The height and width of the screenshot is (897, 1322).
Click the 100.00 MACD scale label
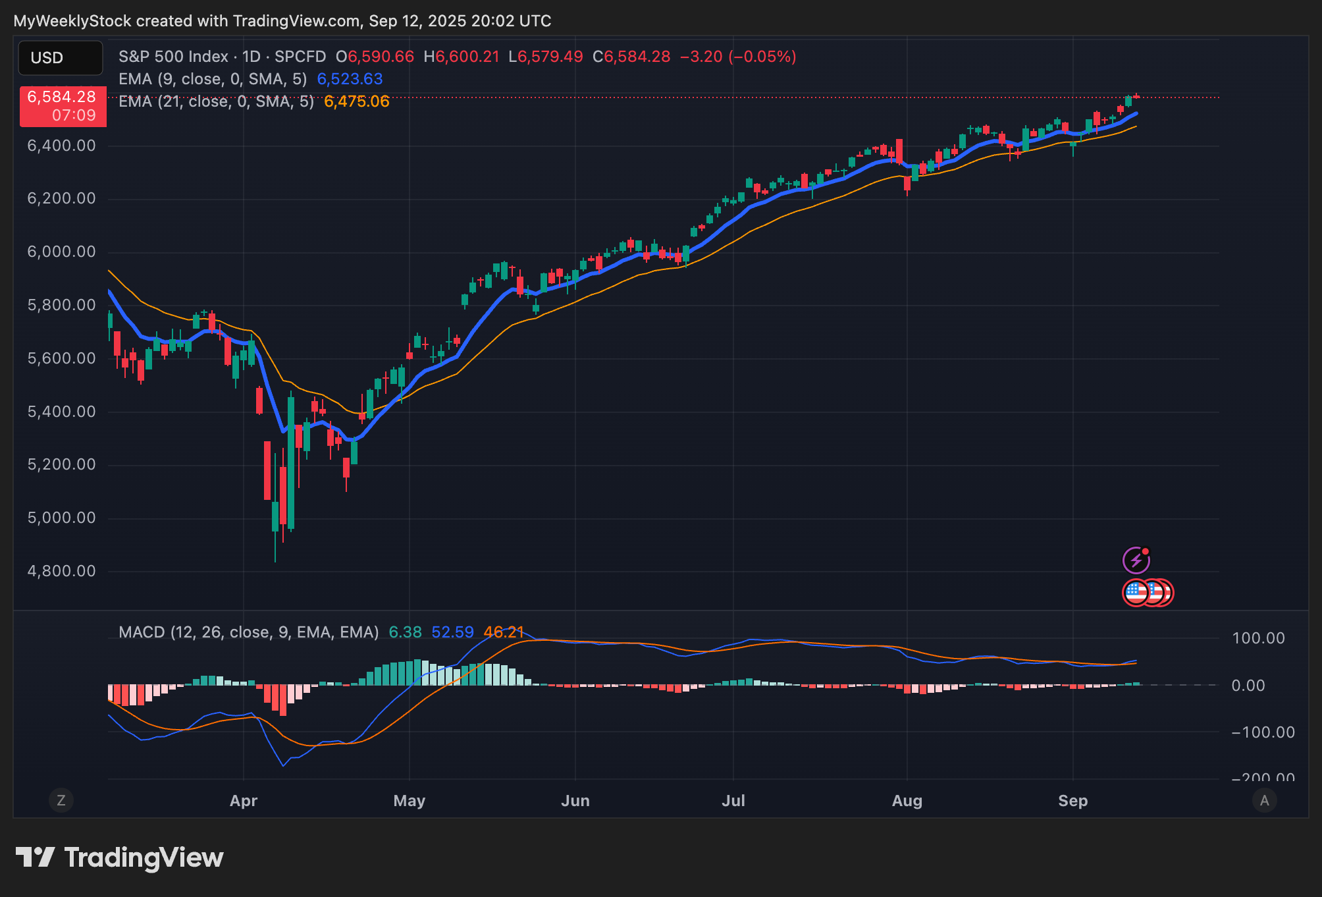point(1258,638)
